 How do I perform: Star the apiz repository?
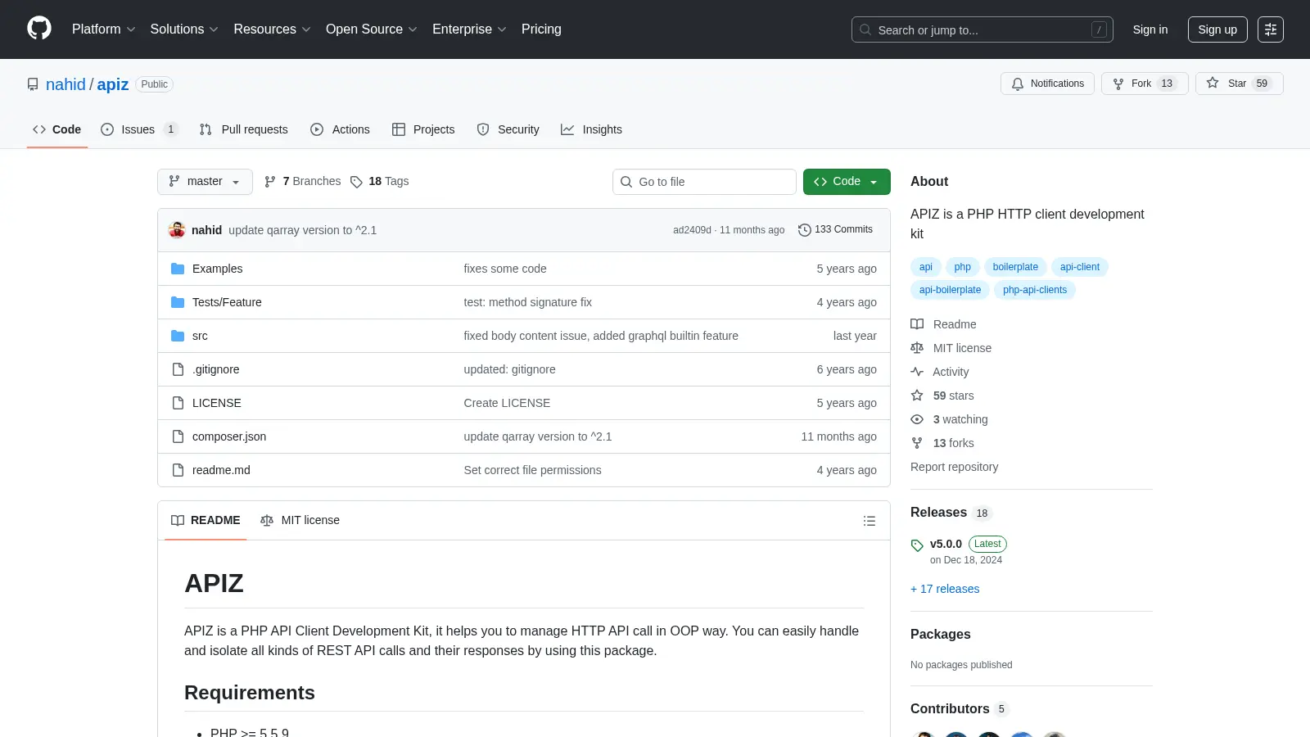[x=1240, y=84]
